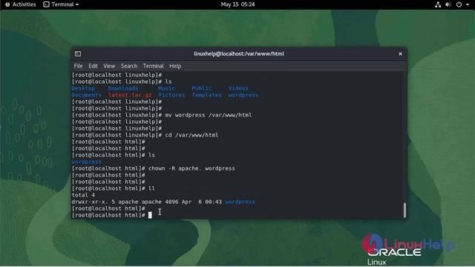The height and width of the screenshot is (267, 475).
Task: Open the Help menu in terminal
Action: coord(175,66)
